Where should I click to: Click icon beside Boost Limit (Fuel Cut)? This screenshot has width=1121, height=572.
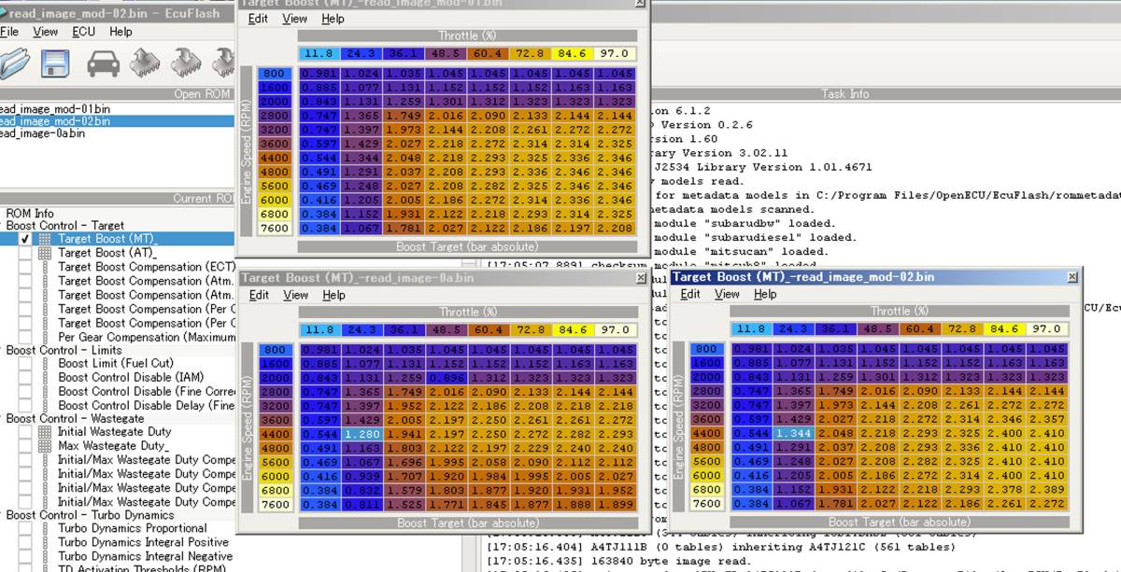click(x=44, y=364)
